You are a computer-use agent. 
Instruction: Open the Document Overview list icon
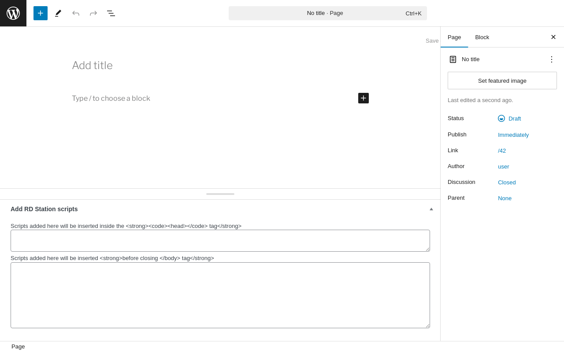111,13
